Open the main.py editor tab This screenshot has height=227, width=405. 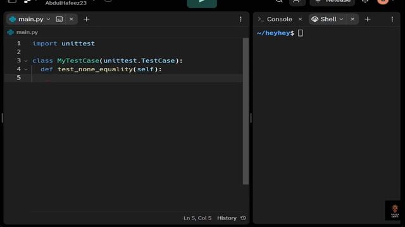[x=31, y=20]
